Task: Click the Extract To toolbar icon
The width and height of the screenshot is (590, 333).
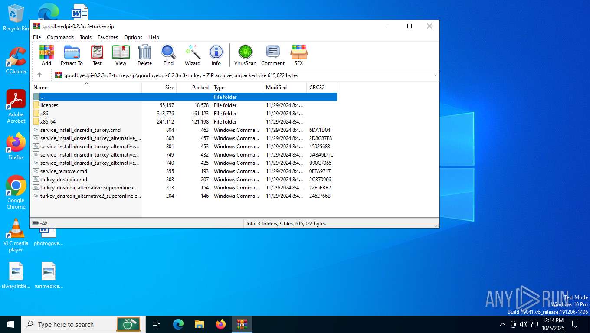Action: (72, 55)
